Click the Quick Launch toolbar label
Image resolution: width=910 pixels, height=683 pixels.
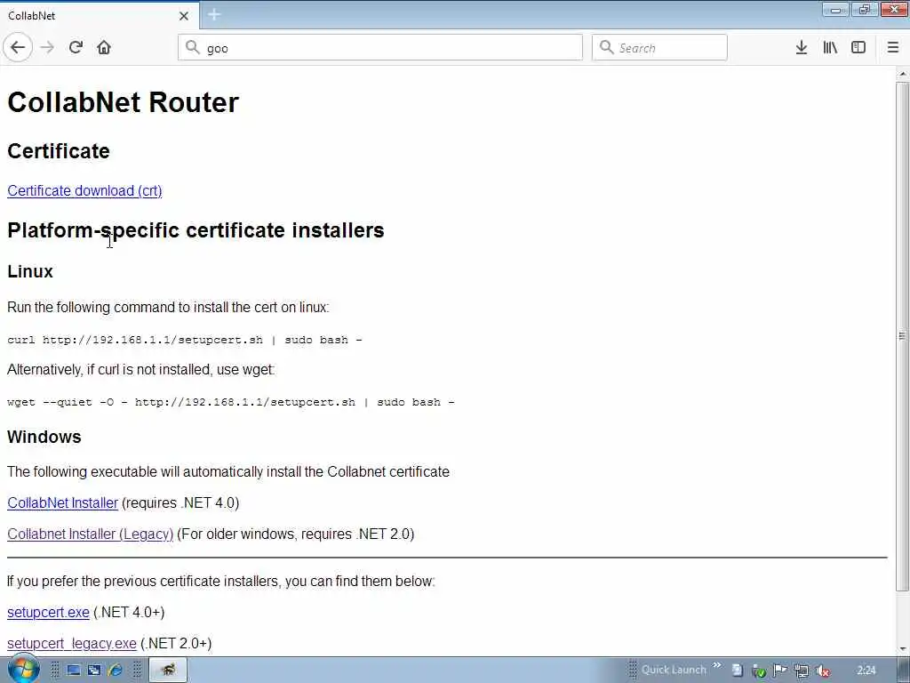pyautogui.click(x=674, y=670)
